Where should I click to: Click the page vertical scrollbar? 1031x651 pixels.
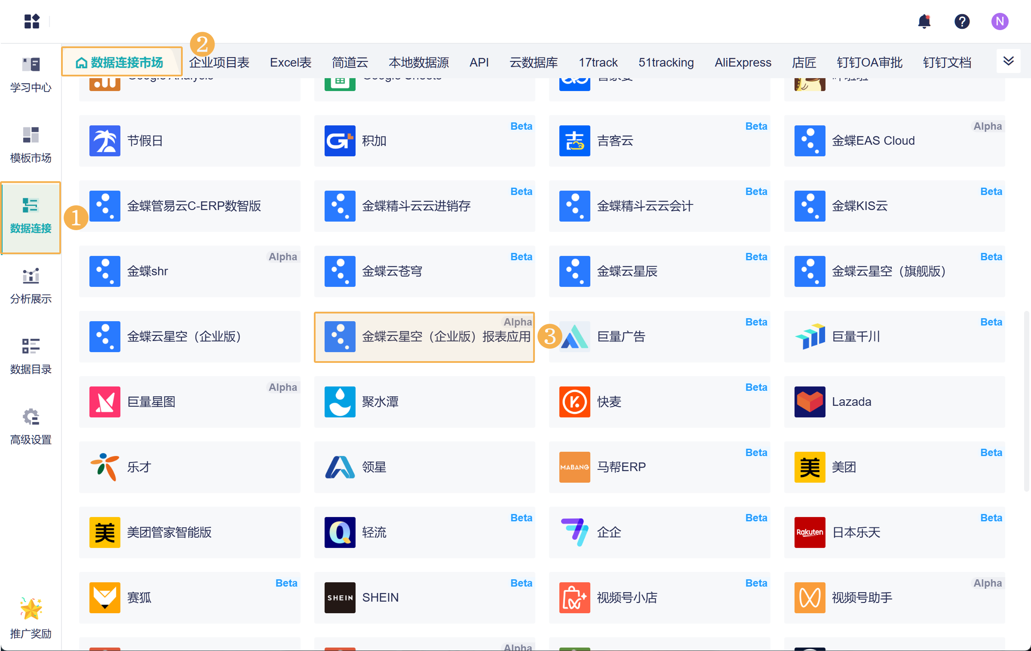(1027, 401)
